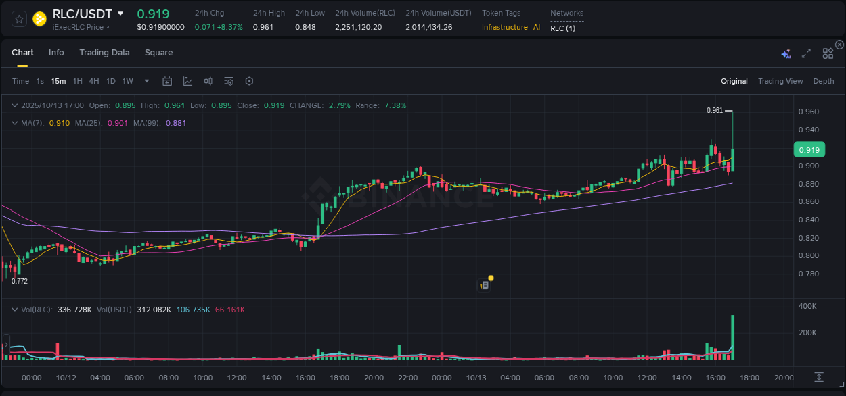This screenshot has width=846, height=396.
Task: Select the 1H timeframe option
Action: [x=77, y=80]
